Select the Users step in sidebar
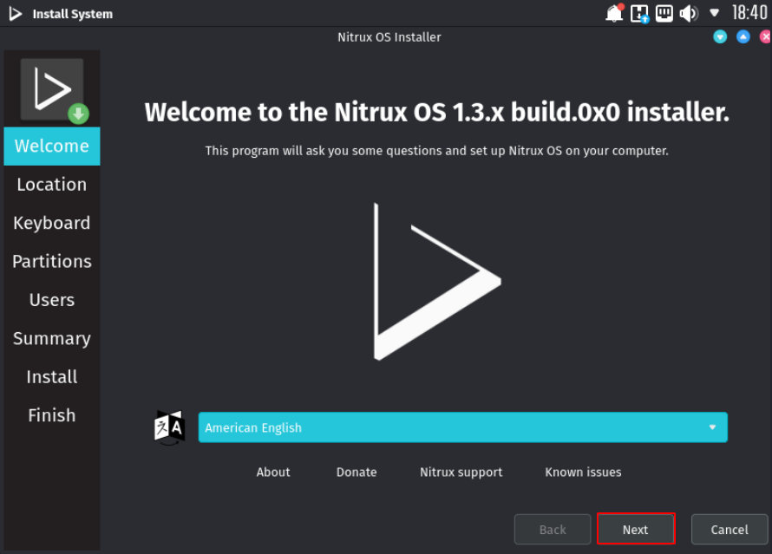The width and height of the screenshot is (772, 554). point(52,300)
